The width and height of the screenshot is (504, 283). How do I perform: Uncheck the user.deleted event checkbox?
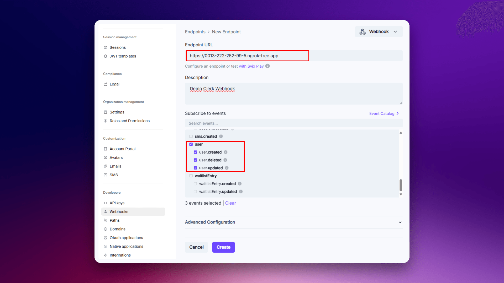point(195,160)
